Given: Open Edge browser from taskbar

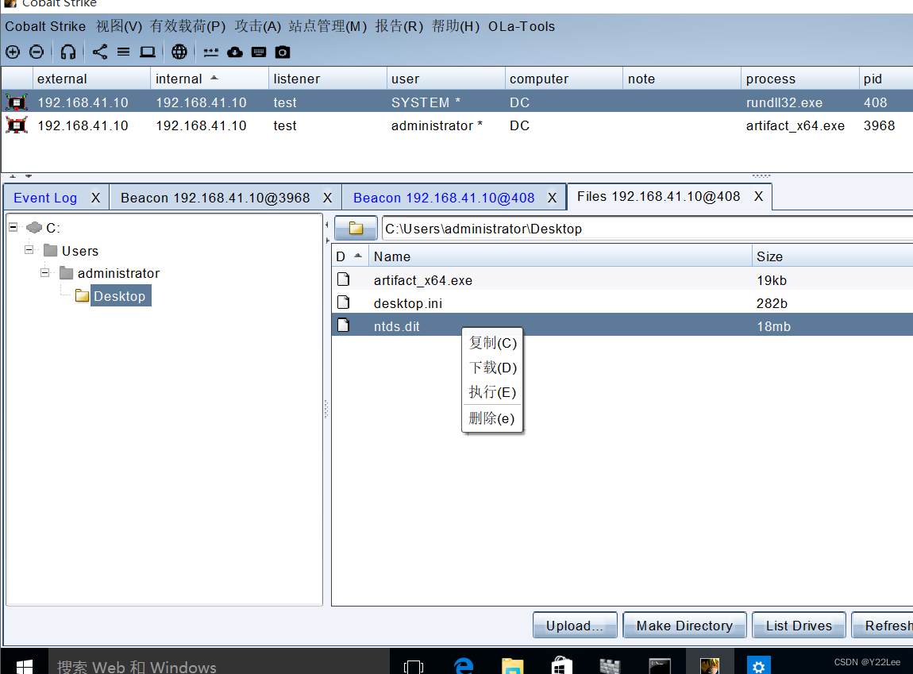Looking at the screenshot, I should [464, 664].
